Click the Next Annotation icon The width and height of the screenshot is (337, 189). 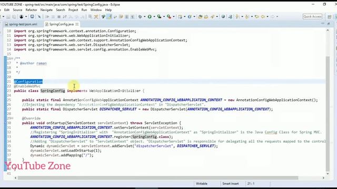tap(237, 16)
